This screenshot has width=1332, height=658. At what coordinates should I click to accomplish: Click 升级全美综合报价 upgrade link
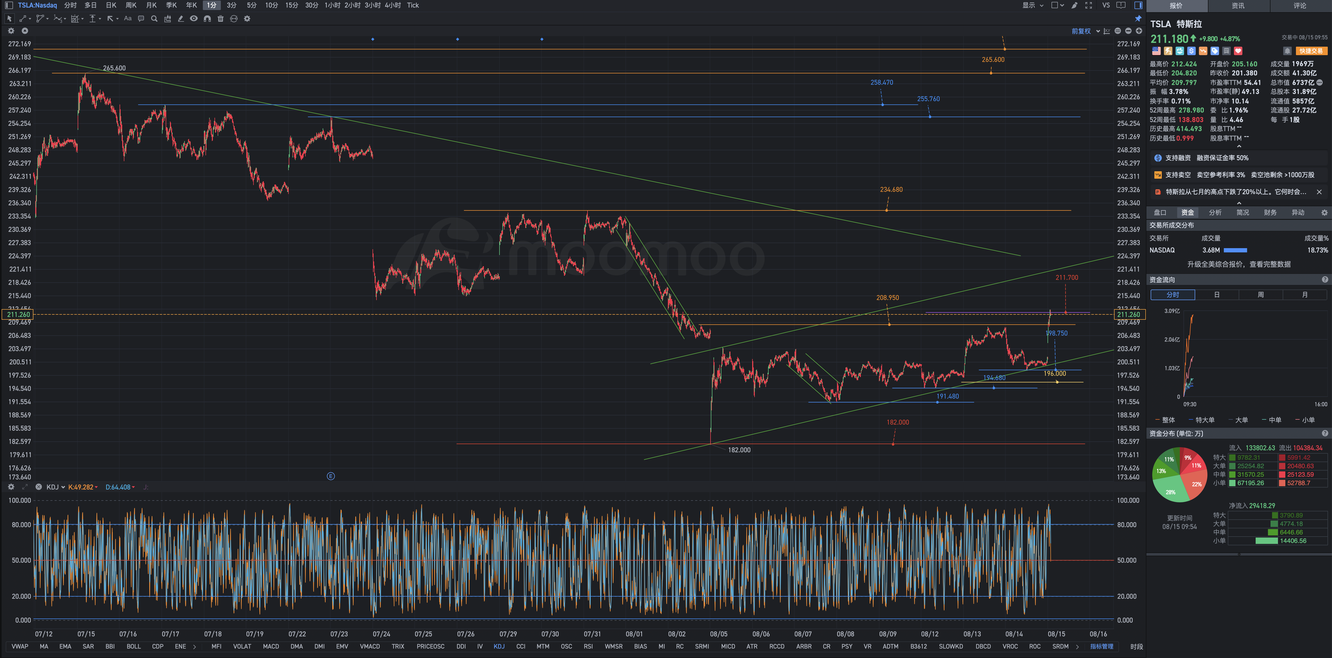pos(1239,264)
